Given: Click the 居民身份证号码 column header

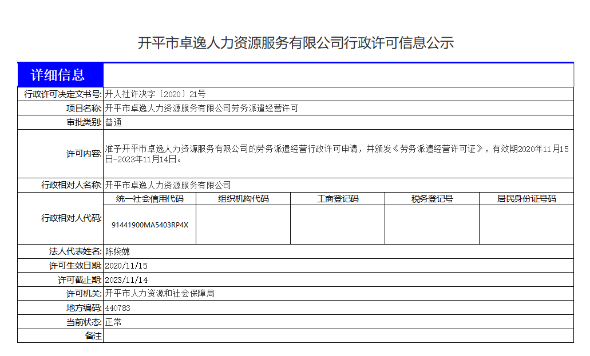Looking at the screenshot, I should coord(526,199).
